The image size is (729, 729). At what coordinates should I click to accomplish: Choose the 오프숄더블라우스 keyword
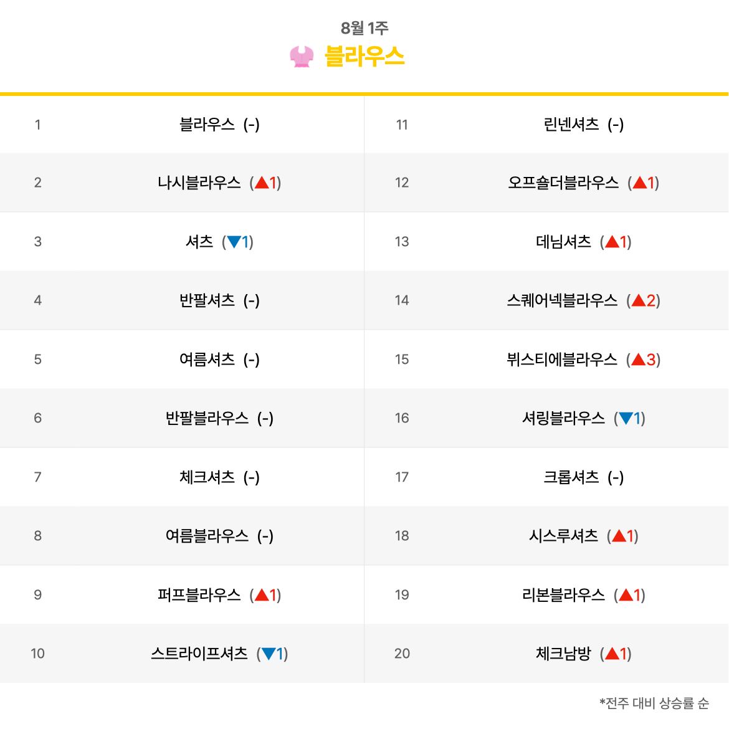click(x=563, y=183)
